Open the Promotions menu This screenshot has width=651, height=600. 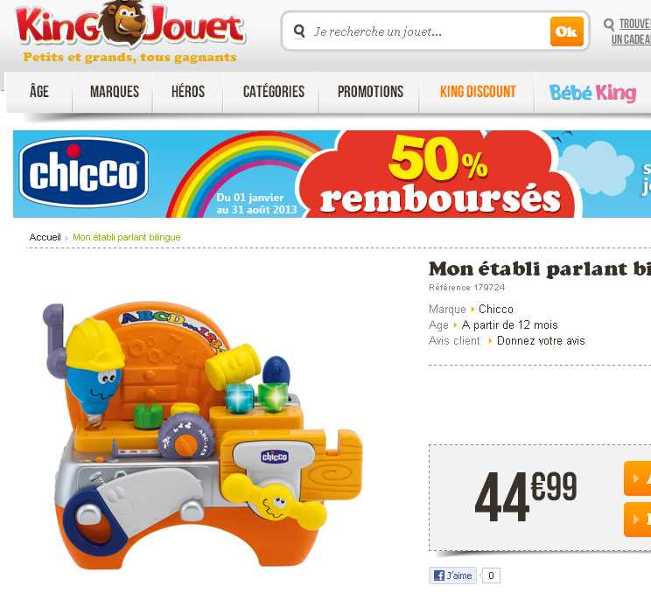(x=370, y=92)
